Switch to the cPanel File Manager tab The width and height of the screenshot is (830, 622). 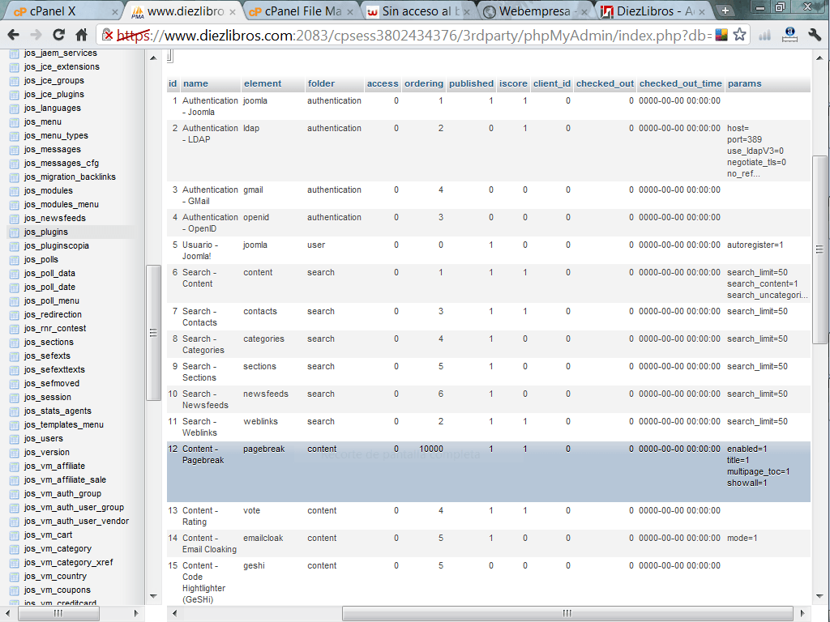click(300, 11)
